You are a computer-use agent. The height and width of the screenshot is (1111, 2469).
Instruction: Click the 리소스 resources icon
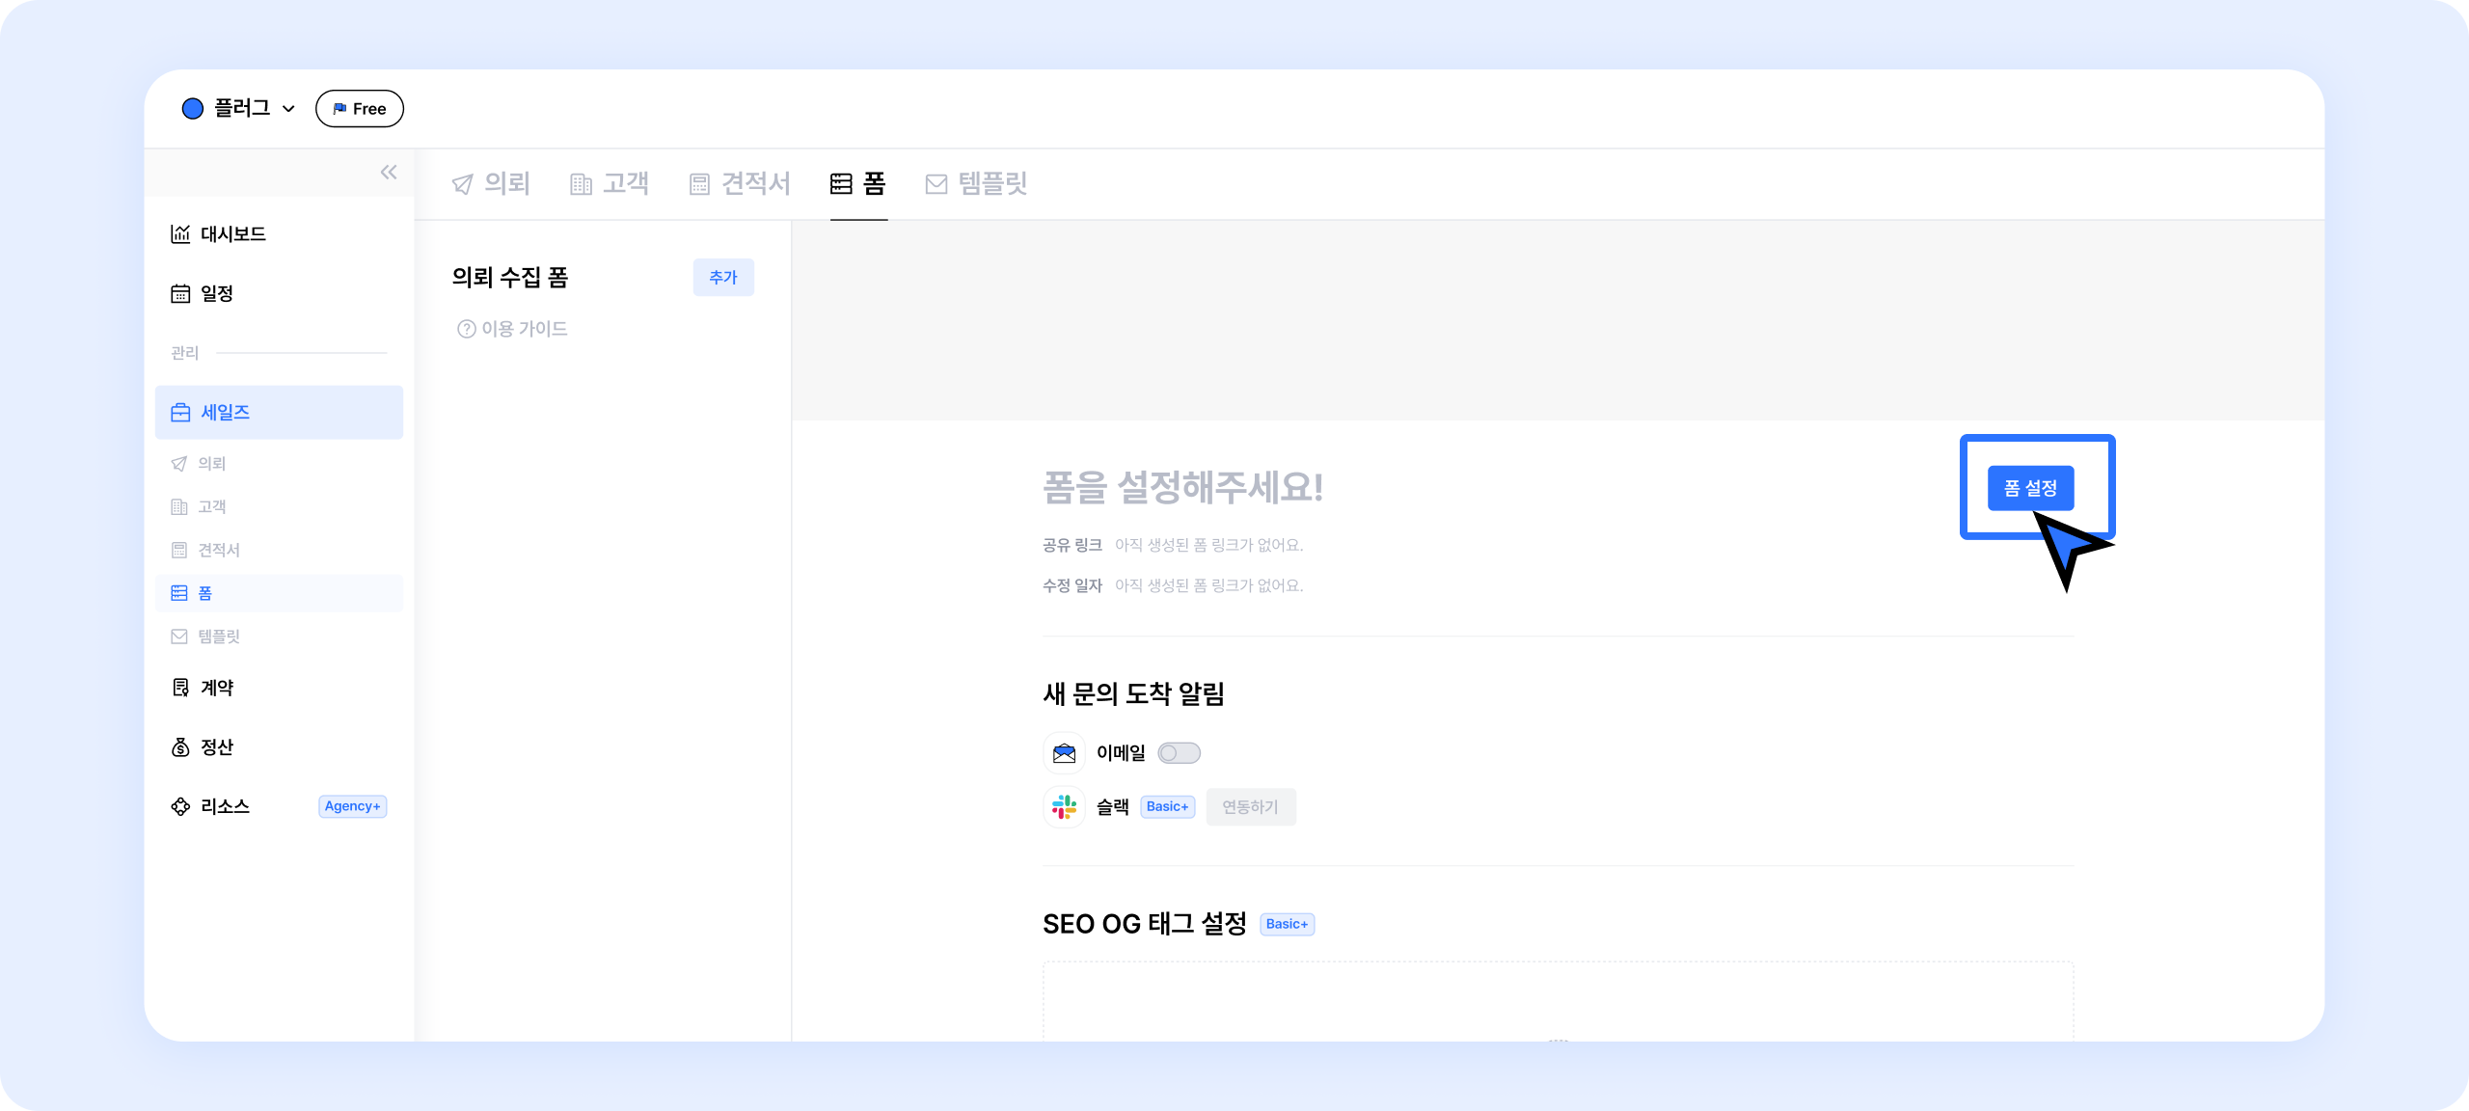(x=180, y=806)
